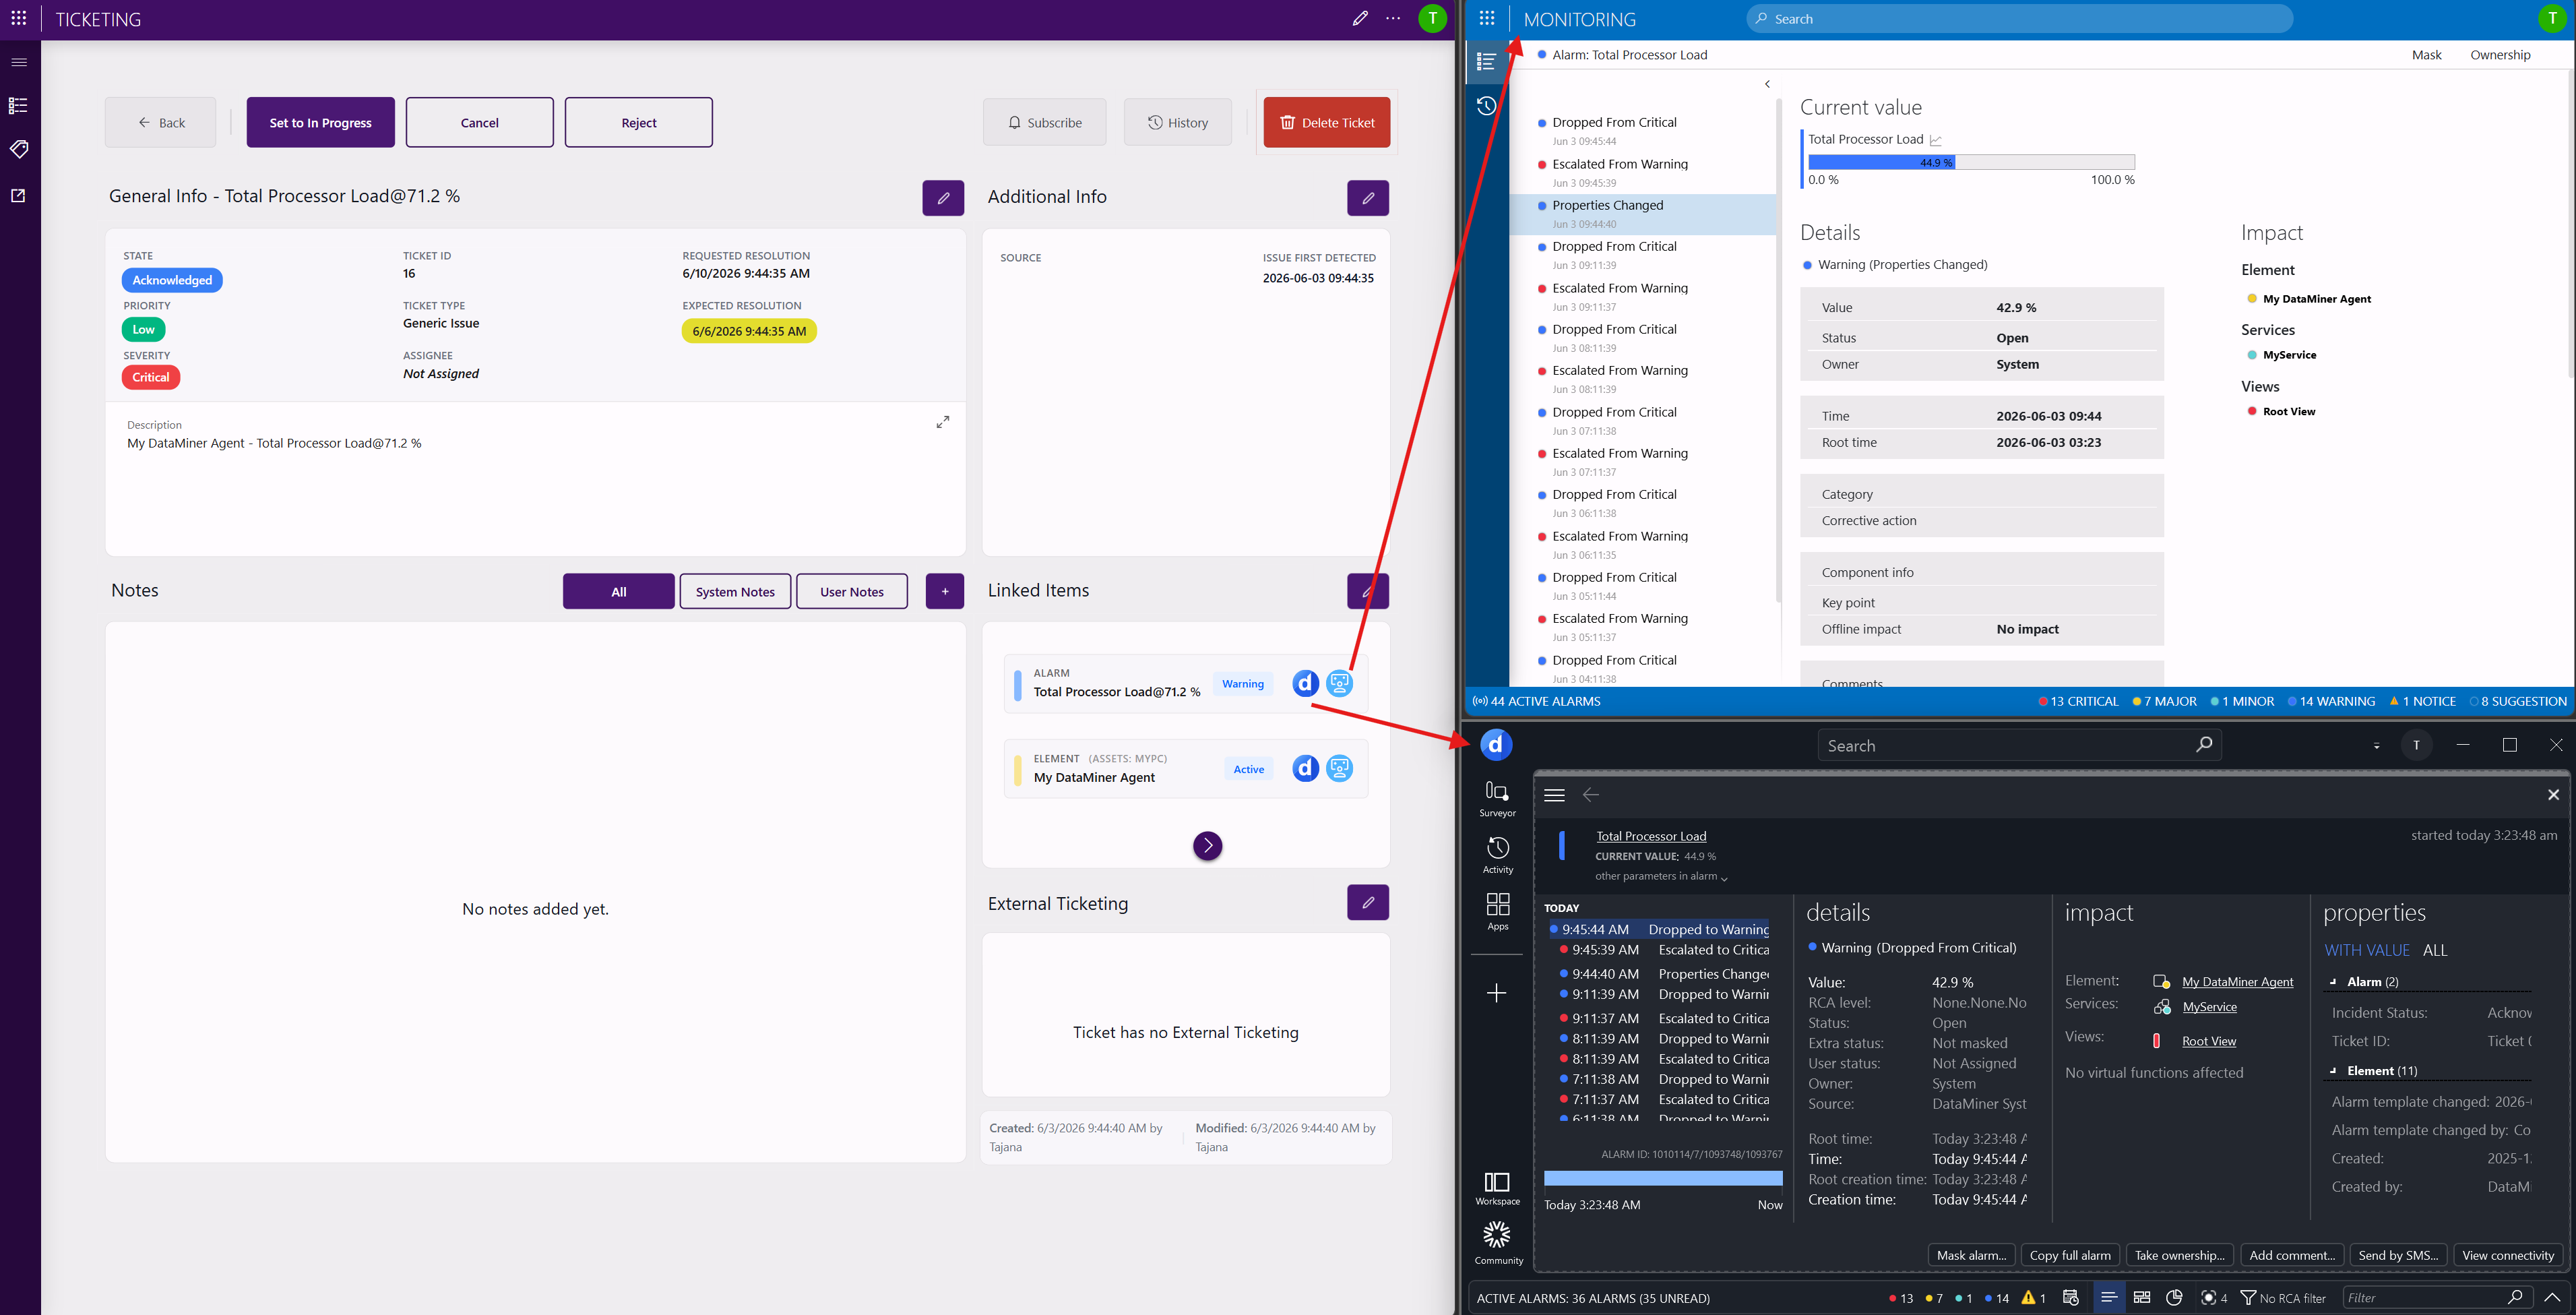Toggle 14 WARNING filter in Monitoring footer
This screenshot has height=1315, width=2576.
coord(2331,701)
